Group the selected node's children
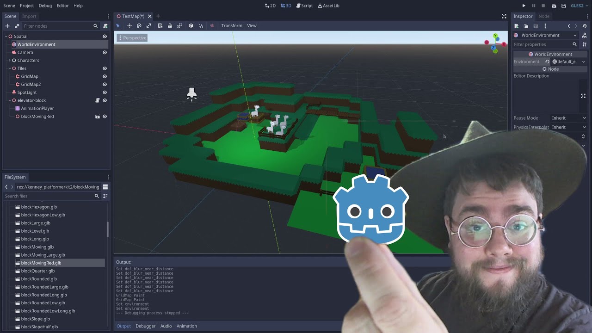The image size is (592, 333). click(x=179, y=25)
